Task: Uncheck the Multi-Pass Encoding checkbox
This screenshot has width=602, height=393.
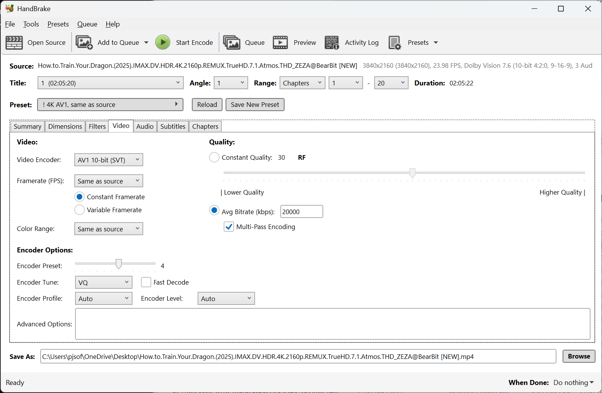Action: click(x=229, y=227)
